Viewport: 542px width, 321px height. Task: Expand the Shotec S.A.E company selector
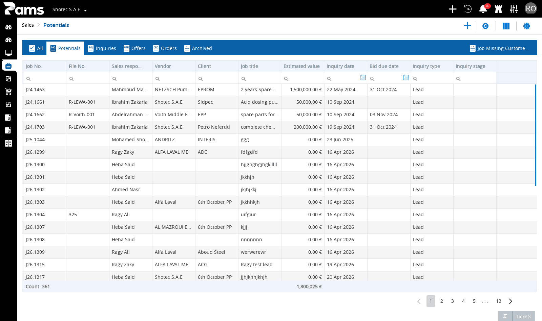coord(70,9)
